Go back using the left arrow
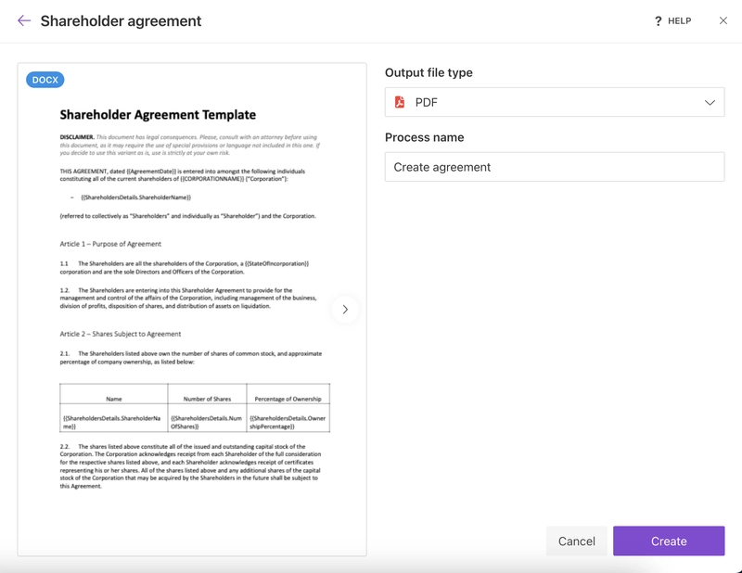Screen dimensions: 742x573 (x=24, y=20)
